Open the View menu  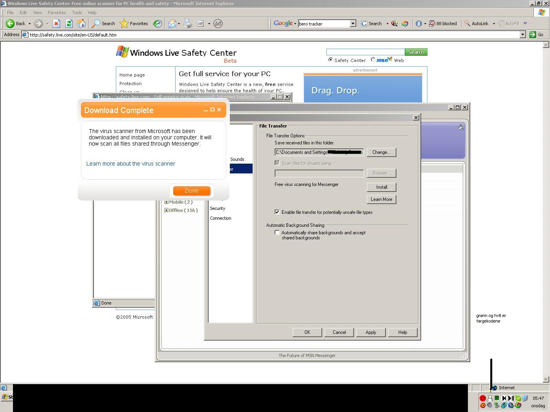[x=37, y=13]
